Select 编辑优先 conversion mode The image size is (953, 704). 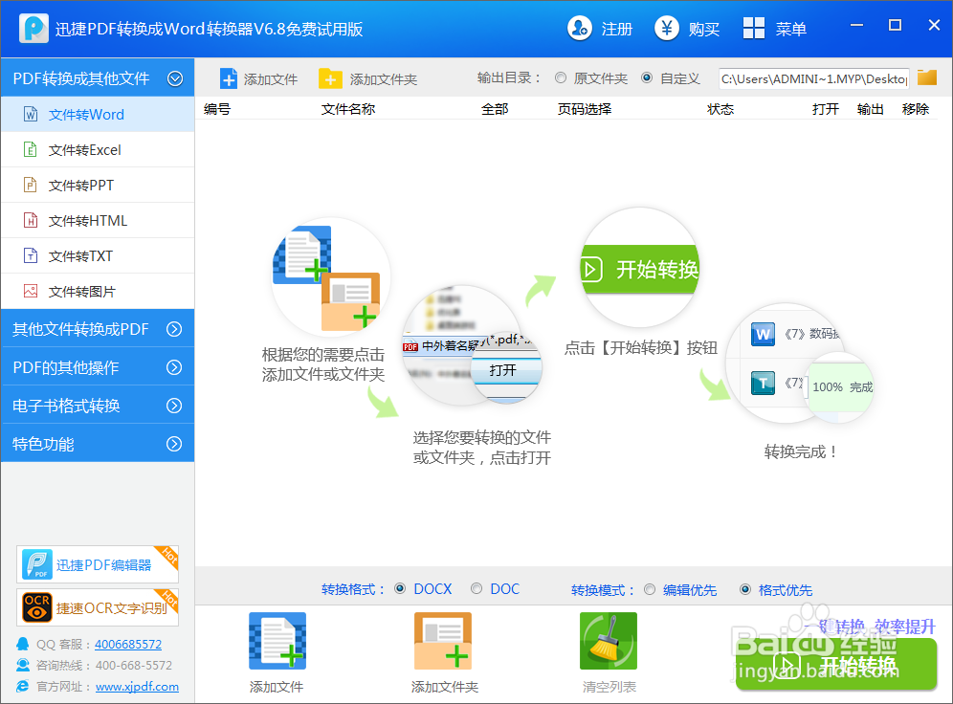point(650,589)
